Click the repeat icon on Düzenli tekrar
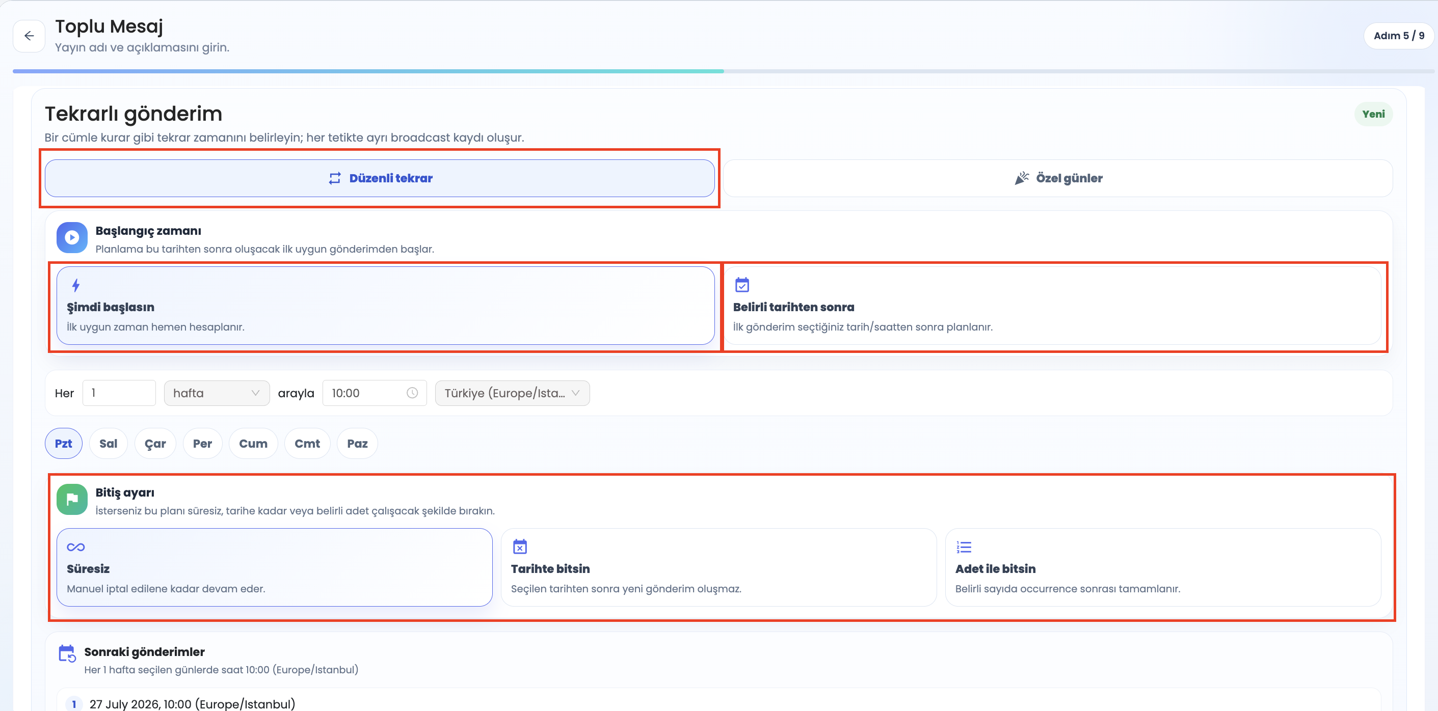 click(334, 178)
